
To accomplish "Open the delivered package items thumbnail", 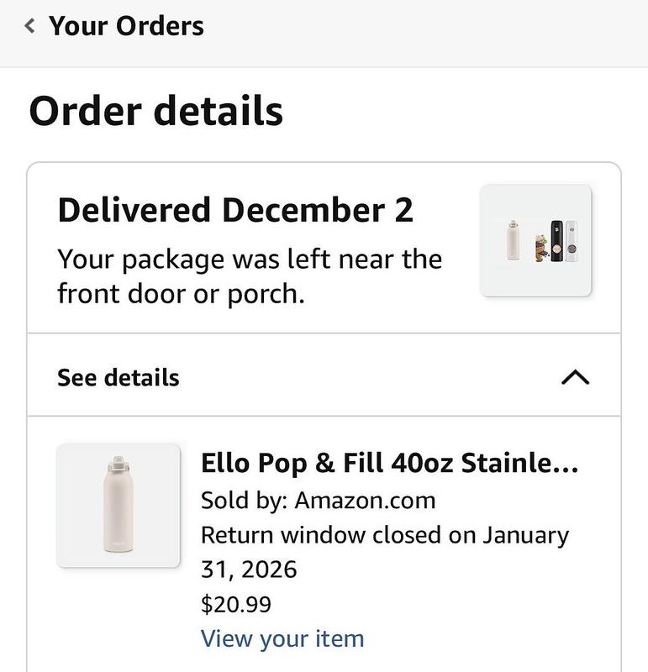I will click(535, 240).
